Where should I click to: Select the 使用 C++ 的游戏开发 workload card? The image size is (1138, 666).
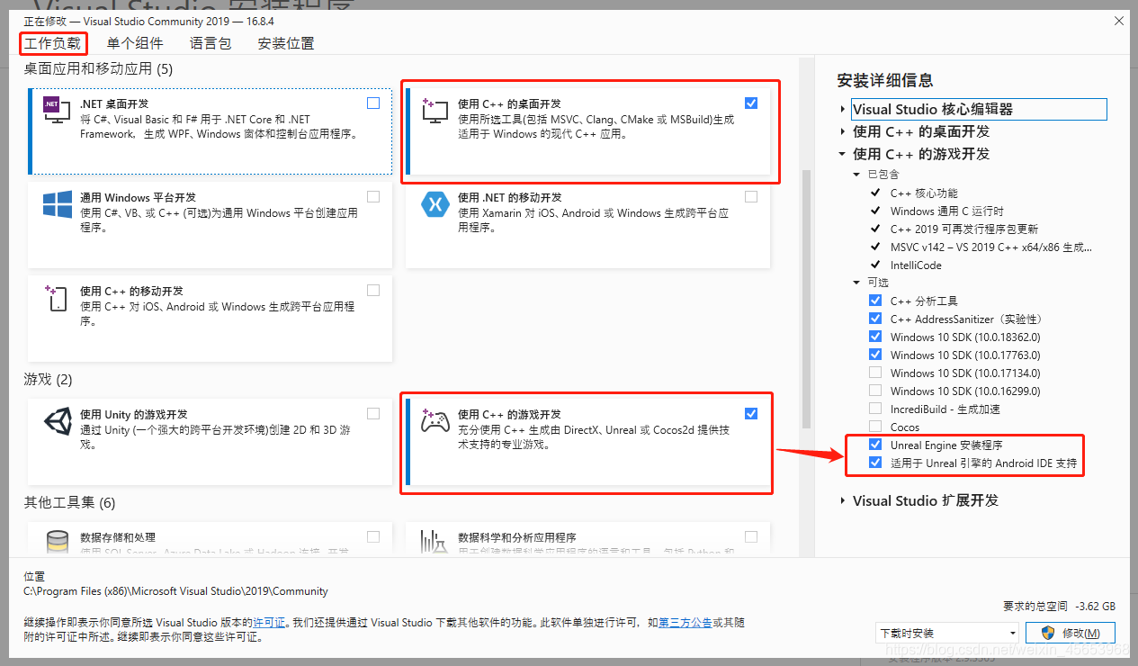pos(587,443)
